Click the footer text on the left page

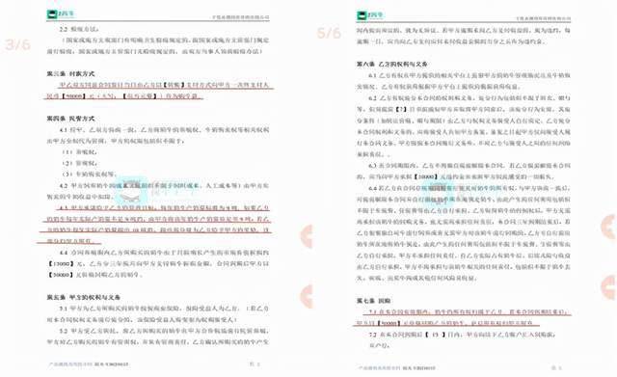(88, 364)
